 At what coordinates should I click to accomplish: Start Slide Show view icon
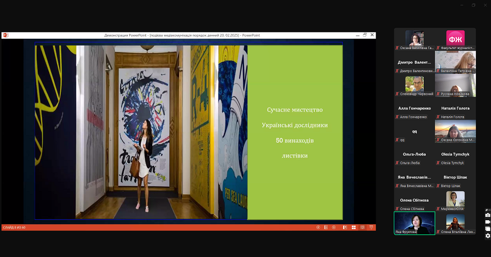(x=371, y=227)
